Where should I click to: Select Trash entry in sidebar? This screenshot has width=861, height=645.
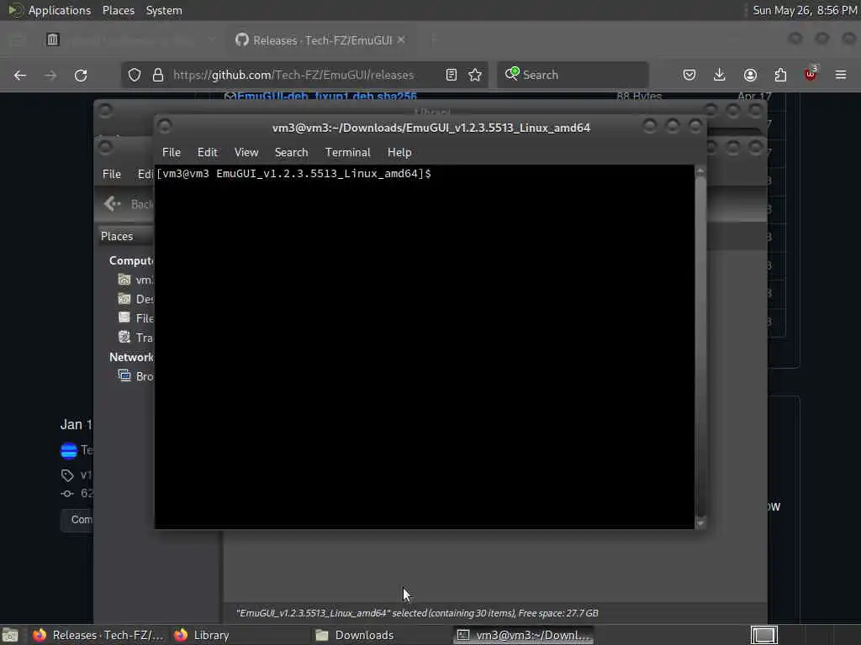point(135,338)
